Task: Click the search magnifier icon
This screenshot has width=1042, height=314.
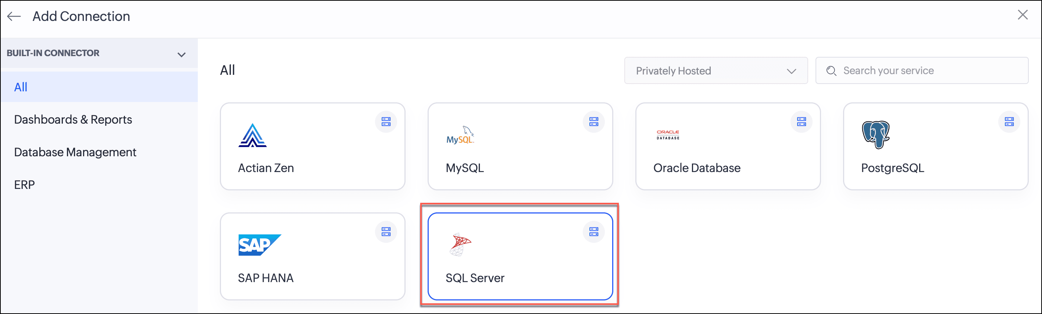Action: click(831, 71)
